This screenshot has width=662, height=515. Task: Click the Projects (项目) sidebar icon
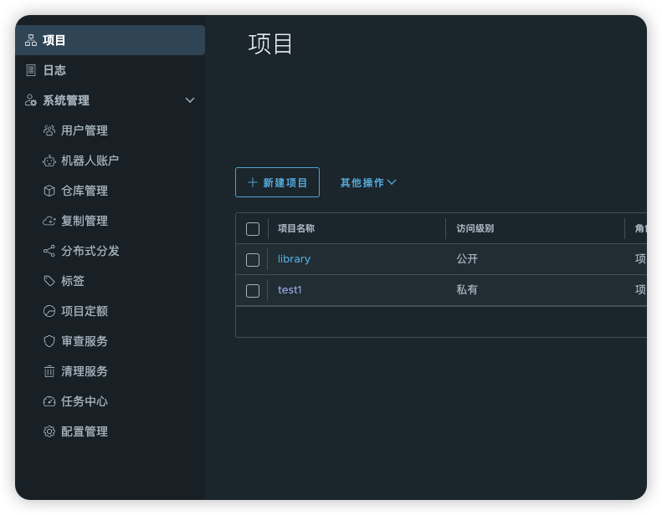point(31,40)
